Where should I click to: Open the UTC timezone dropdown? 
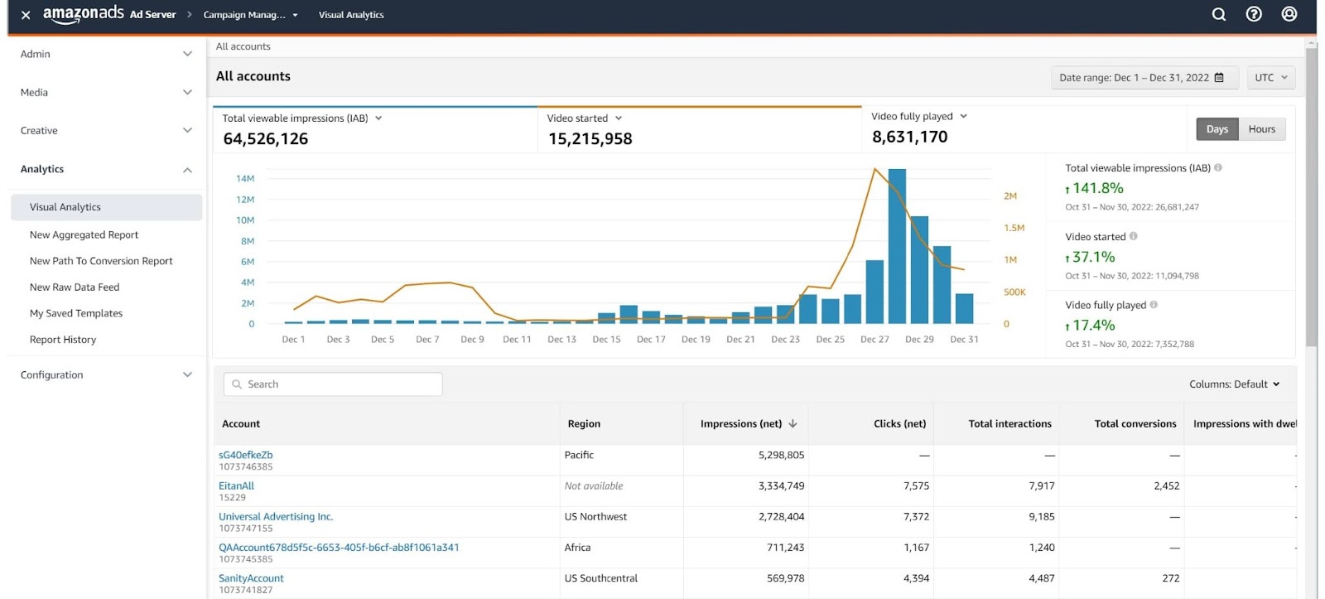[1271, 78]
